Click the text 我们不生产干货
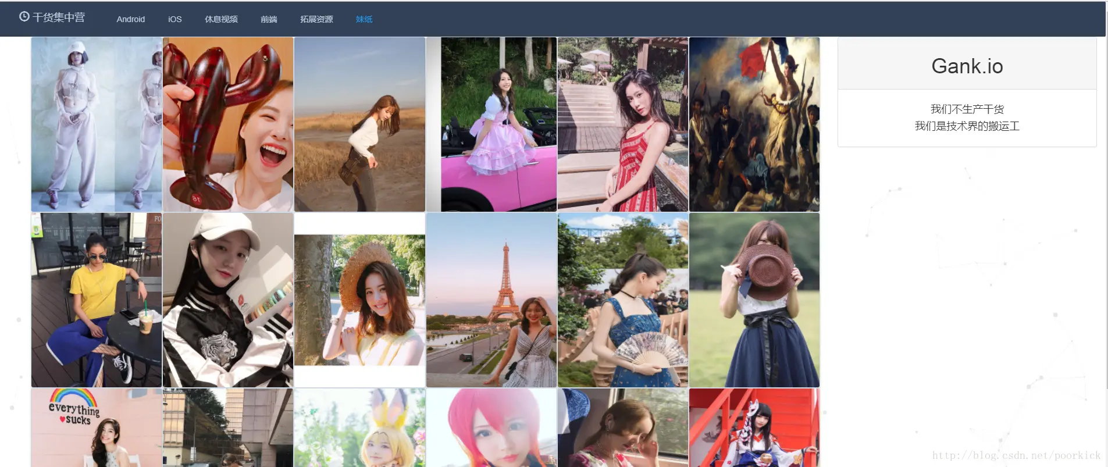 pyautogui.click(x=967, y=109)
